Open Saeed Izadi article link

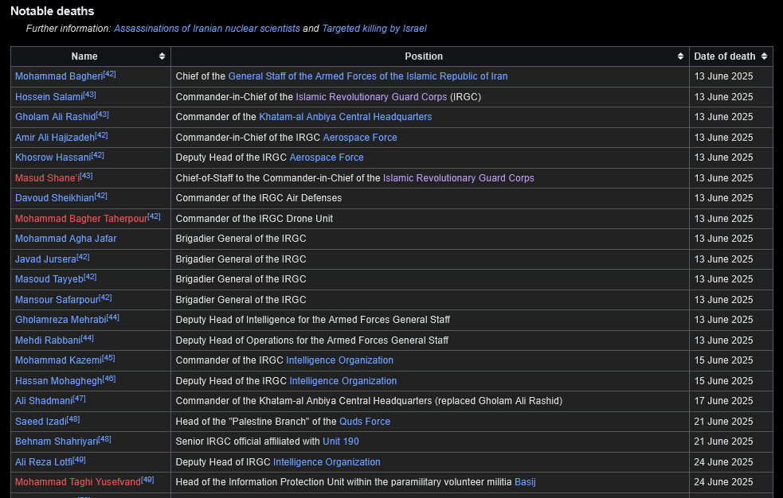(41, 421)
